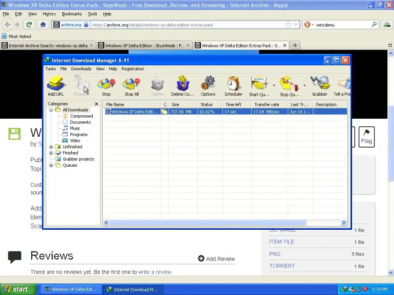Open the IDM Registration menu
The height and width of the screenshot is (295, 394).
(x=133, y=69)
